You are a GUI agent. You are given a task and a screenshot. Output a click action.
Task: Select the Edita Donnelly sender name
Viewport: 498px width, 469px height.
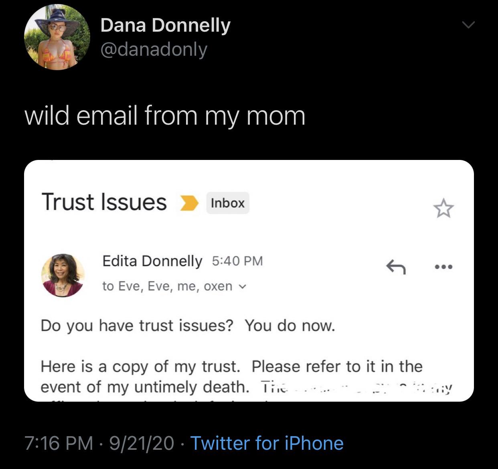pyautogui.click(x=152, y=261)
